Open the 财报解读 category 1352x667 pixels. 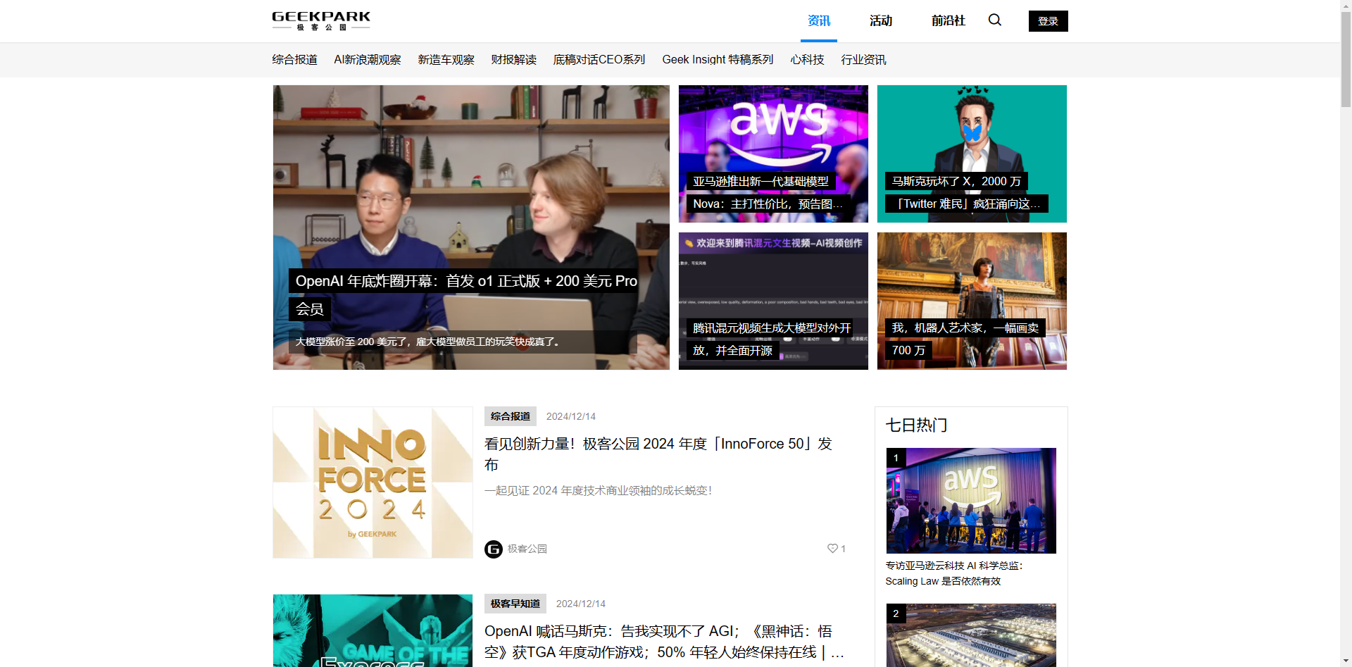pyautogui.click(x=513, y=60)
